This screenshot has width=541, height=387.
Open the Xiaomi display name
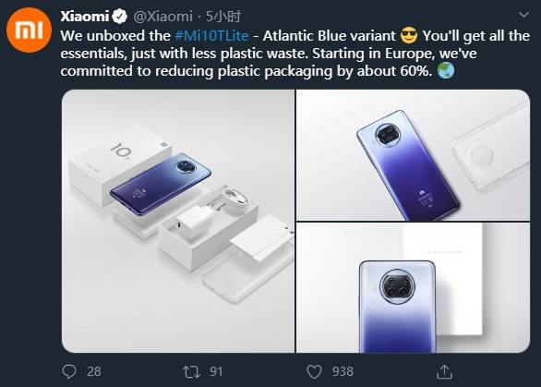coord(85,17)
